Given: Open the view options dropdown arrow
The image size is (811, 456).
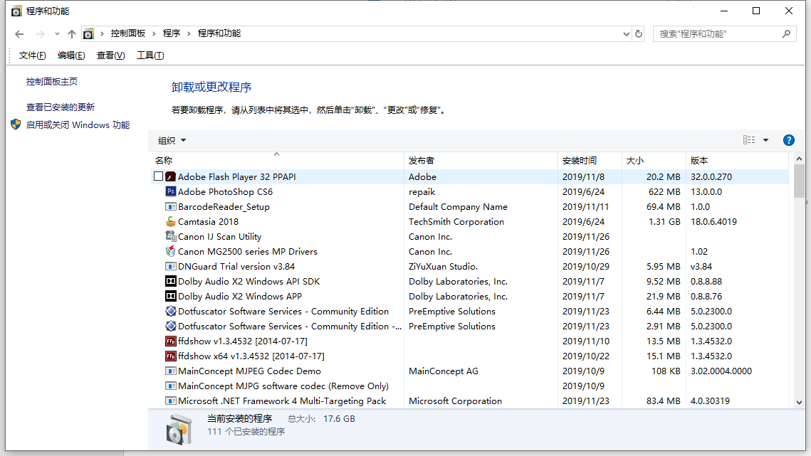Looking at the screenshot, I should click(x=766, y=140).
